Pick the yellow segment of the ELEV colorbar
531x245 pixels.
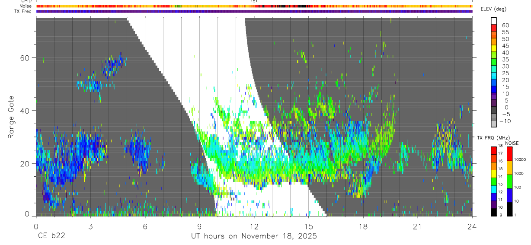point(493,48)
